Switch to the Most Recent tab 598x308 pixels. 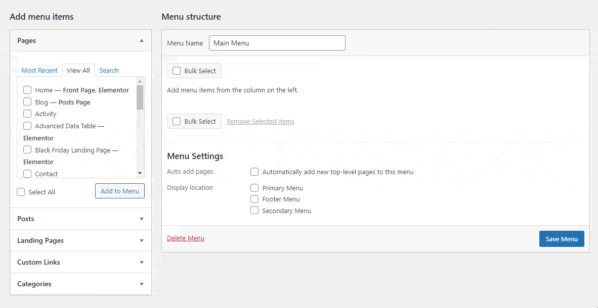[x=39, y=70]
